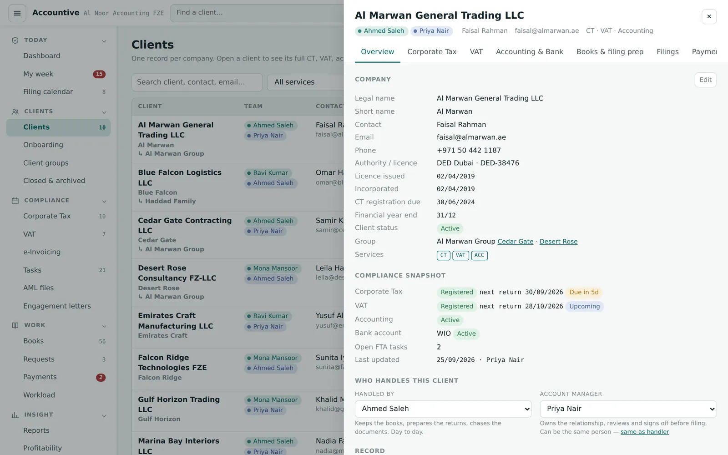Switch to the Filings tab

click(x=667, y=52)
